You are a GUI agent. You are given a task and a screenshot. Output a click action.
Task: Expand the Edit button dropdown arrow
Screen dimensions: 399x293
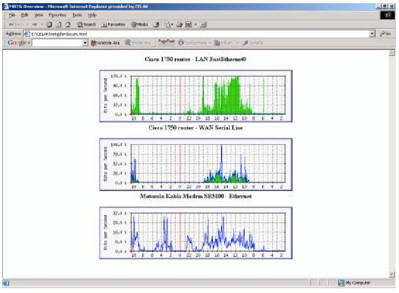click(196, 25)
